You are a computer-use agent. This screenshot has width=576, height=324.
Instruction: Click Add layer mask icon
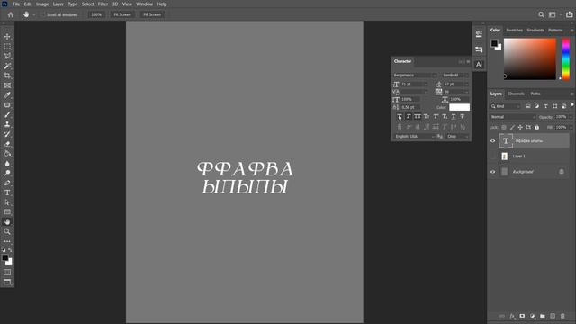522,316
